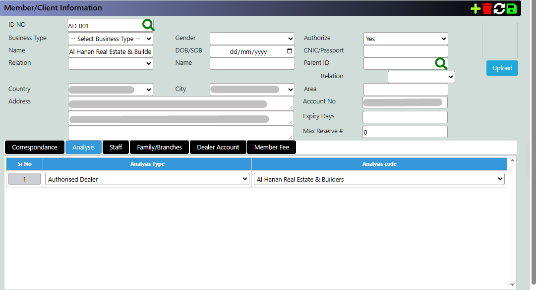
Task: Click the Account No input field
Action: 405,102
